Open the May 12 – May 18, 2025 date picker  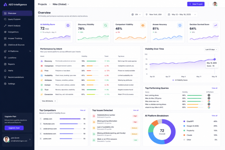(182, 14)
